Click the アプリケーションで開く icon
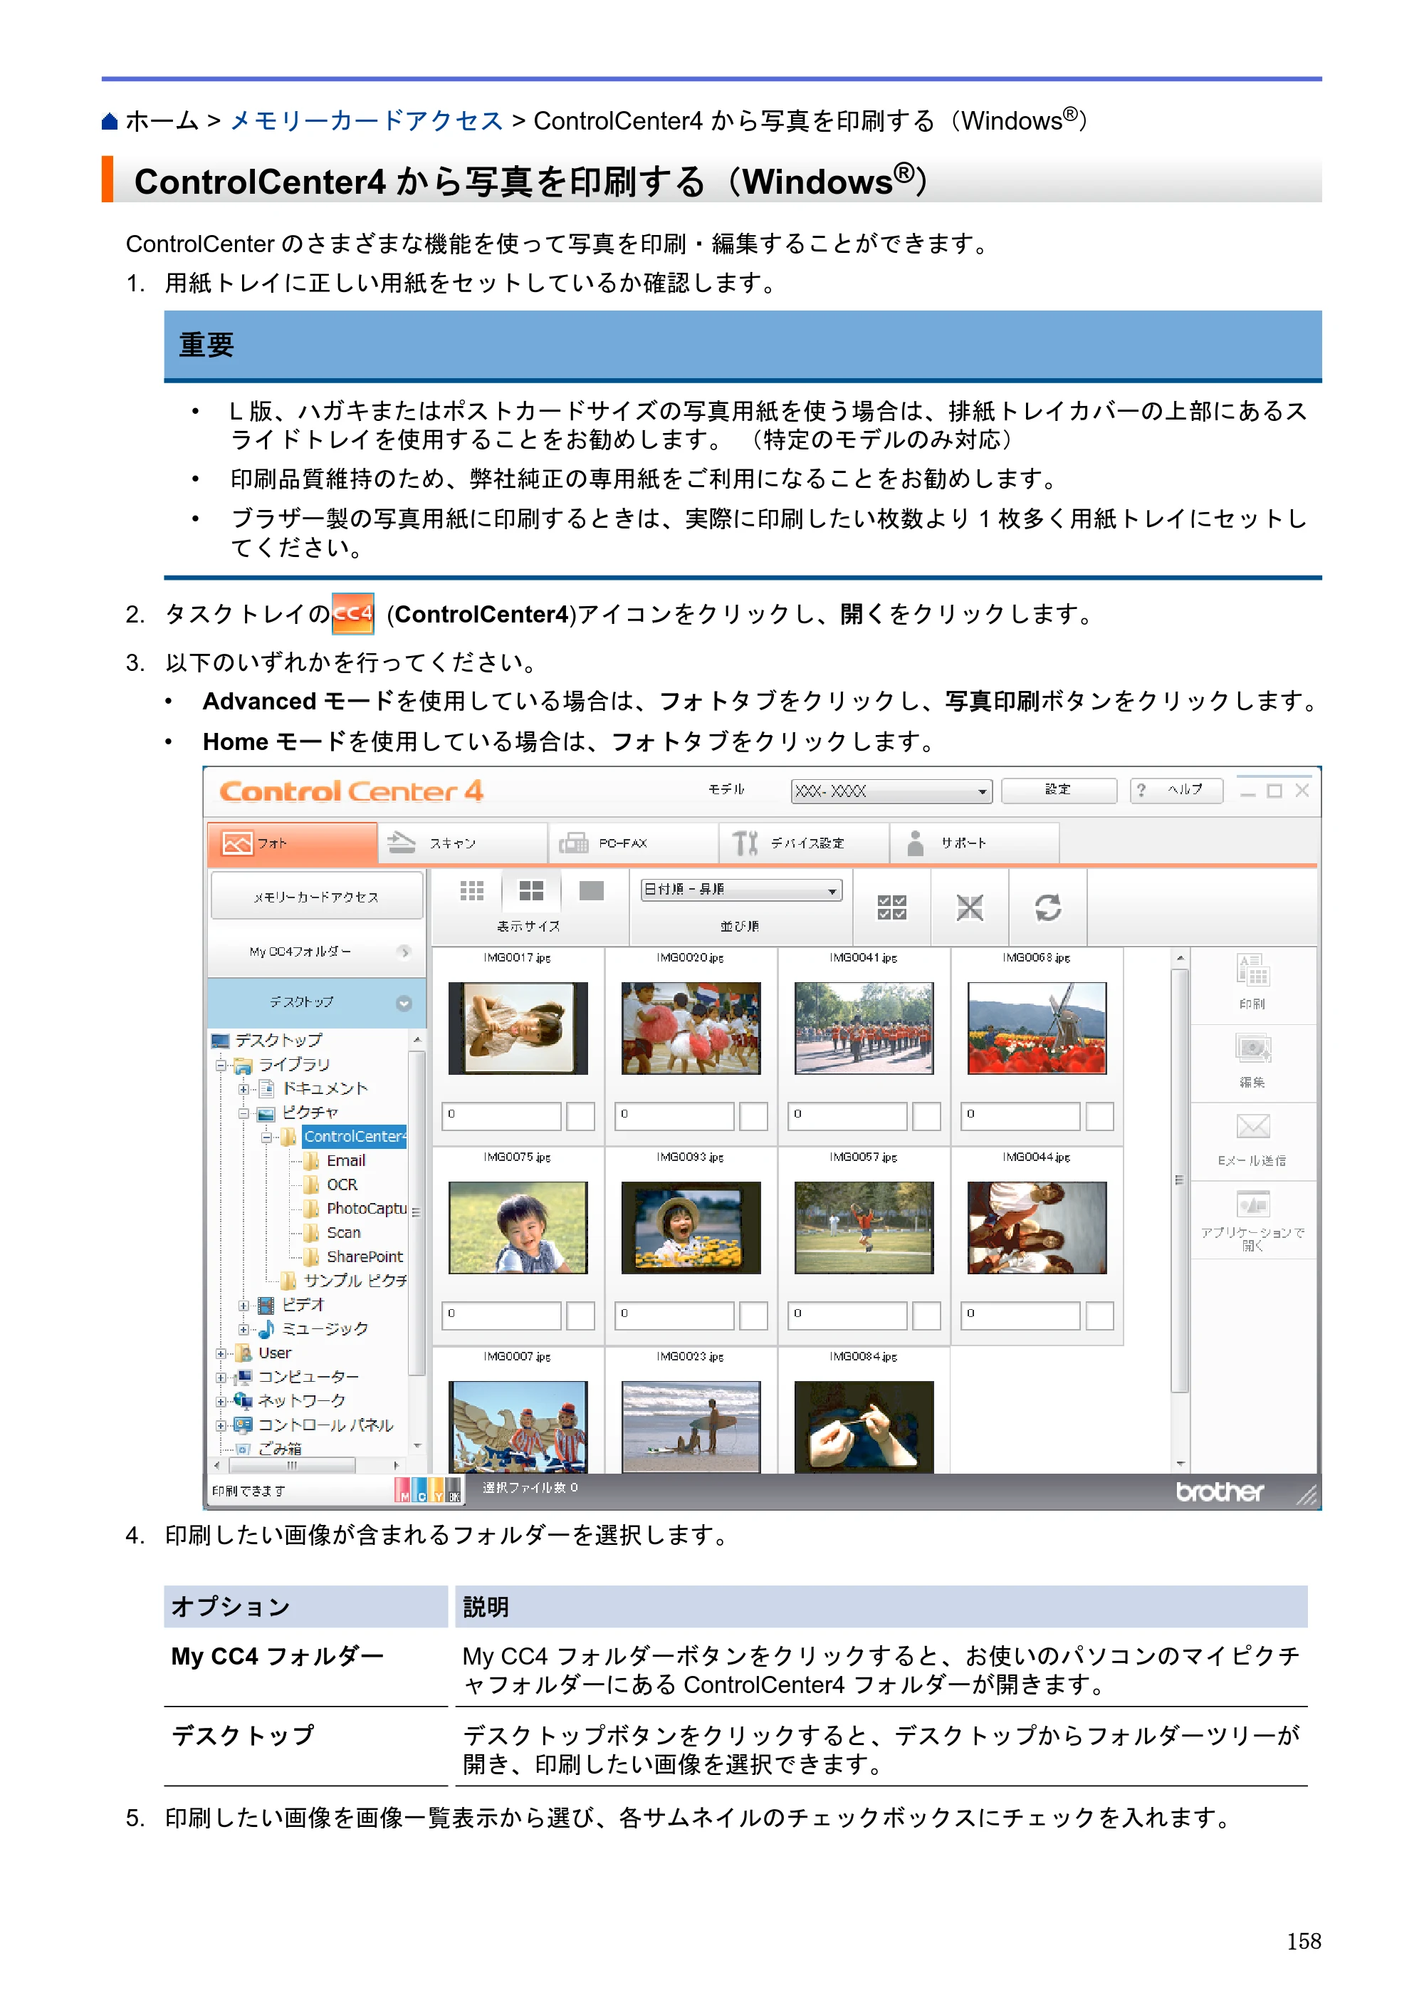Image resolution: width=1424 pixels, height=2015 pixels. (1253, 1203)
